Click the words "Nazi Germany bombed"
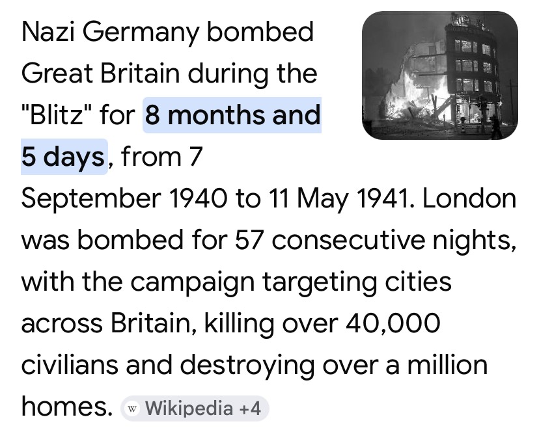Image resolution: width=539 pixels, height=441 pixels. point(167,33)
